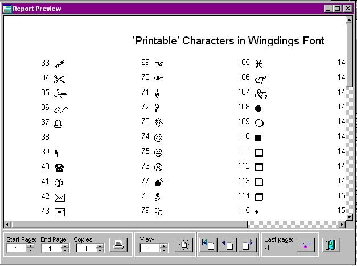This screenshot has width=357, height=266.
Task: Click the bomb symbol at 77
Action: 160,182
